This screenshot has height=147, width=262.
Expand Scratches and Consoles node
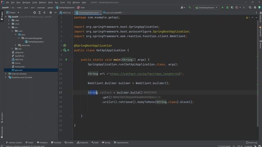click(6, 77)
